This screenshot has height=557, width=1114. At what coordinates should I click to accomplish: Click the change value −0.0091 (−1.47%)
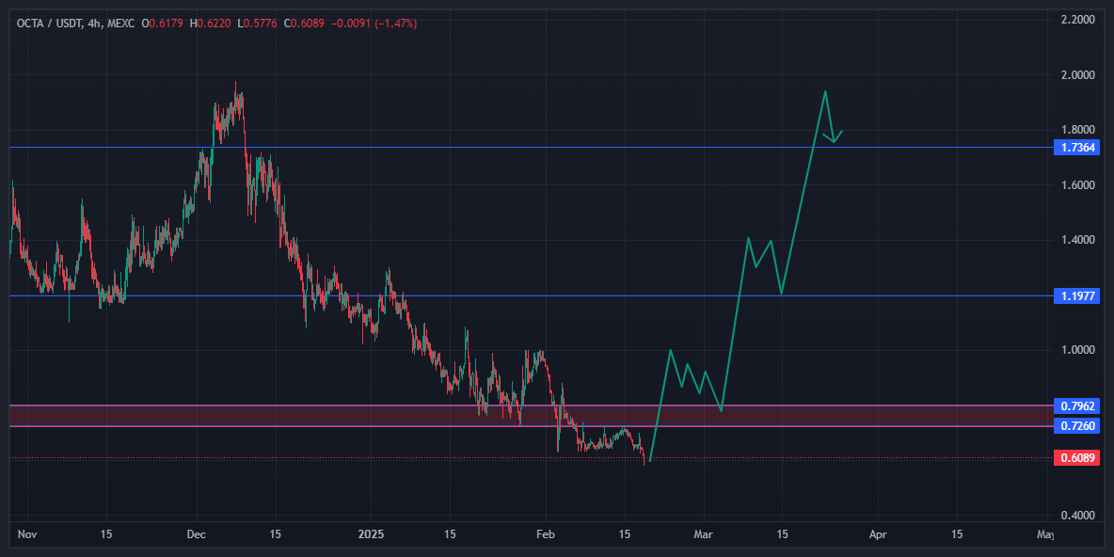(373, 24)
